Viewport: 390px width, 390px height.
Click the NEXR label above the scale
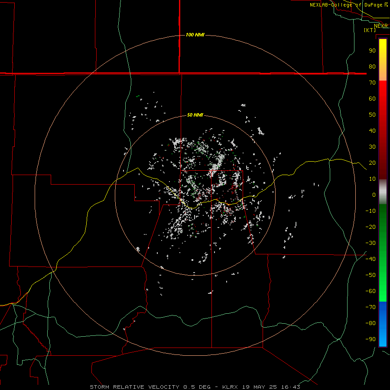coord(381,26)
